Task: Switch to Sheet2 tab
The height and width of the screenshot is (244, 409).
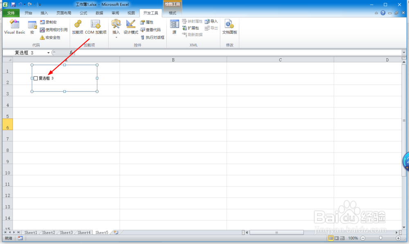Action: click(49, 233)
